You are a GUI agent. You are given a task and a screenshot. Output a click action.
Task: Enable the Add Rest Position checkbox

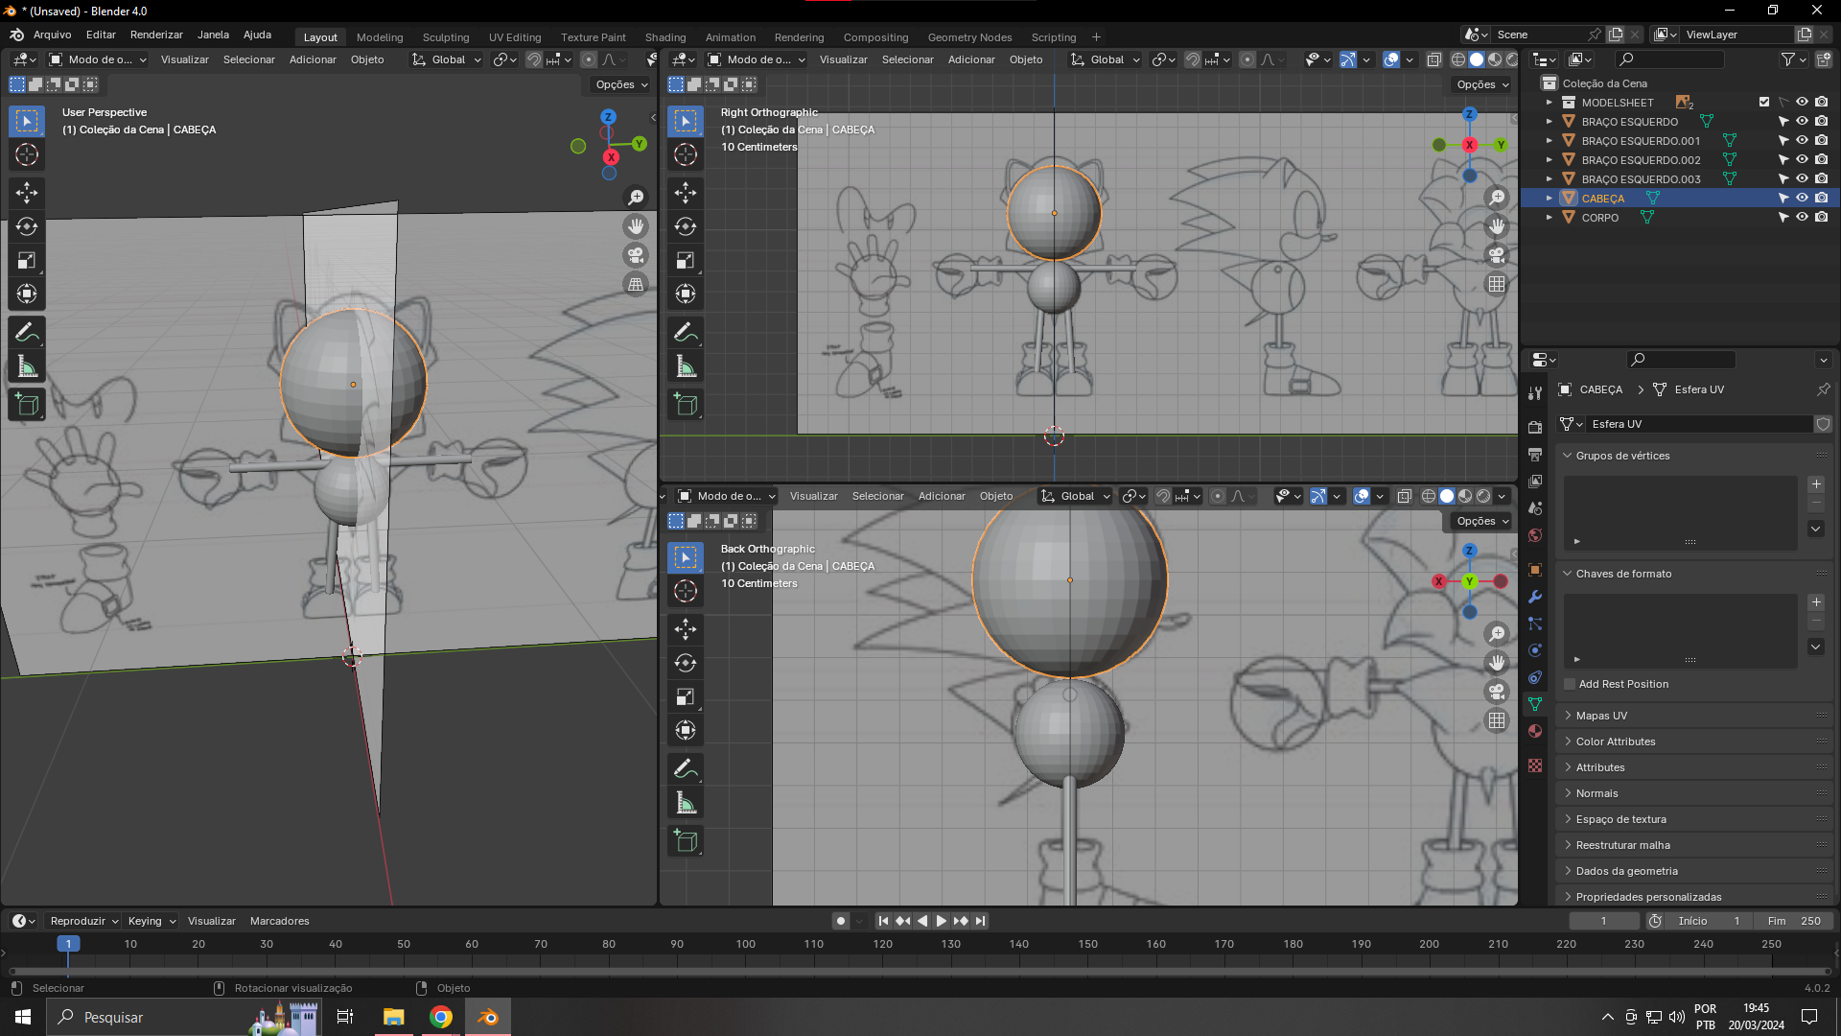click(x=1570, y=684)
